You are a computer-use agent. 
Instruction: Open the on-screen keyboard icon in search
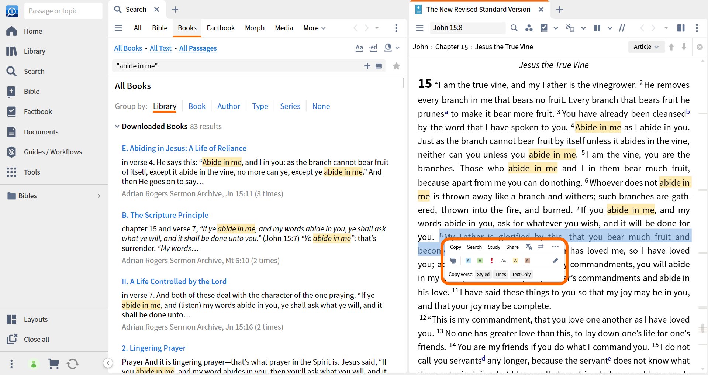[x=379, y=66]
